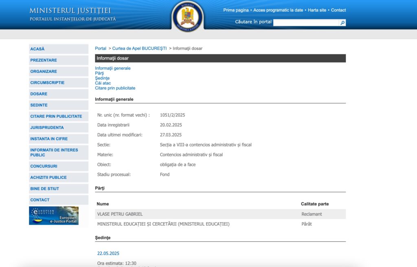Go to Curtea de Apel BUCUREȘTI breadcrumb
Screen dimensions: 417x267
pos(139,49)
